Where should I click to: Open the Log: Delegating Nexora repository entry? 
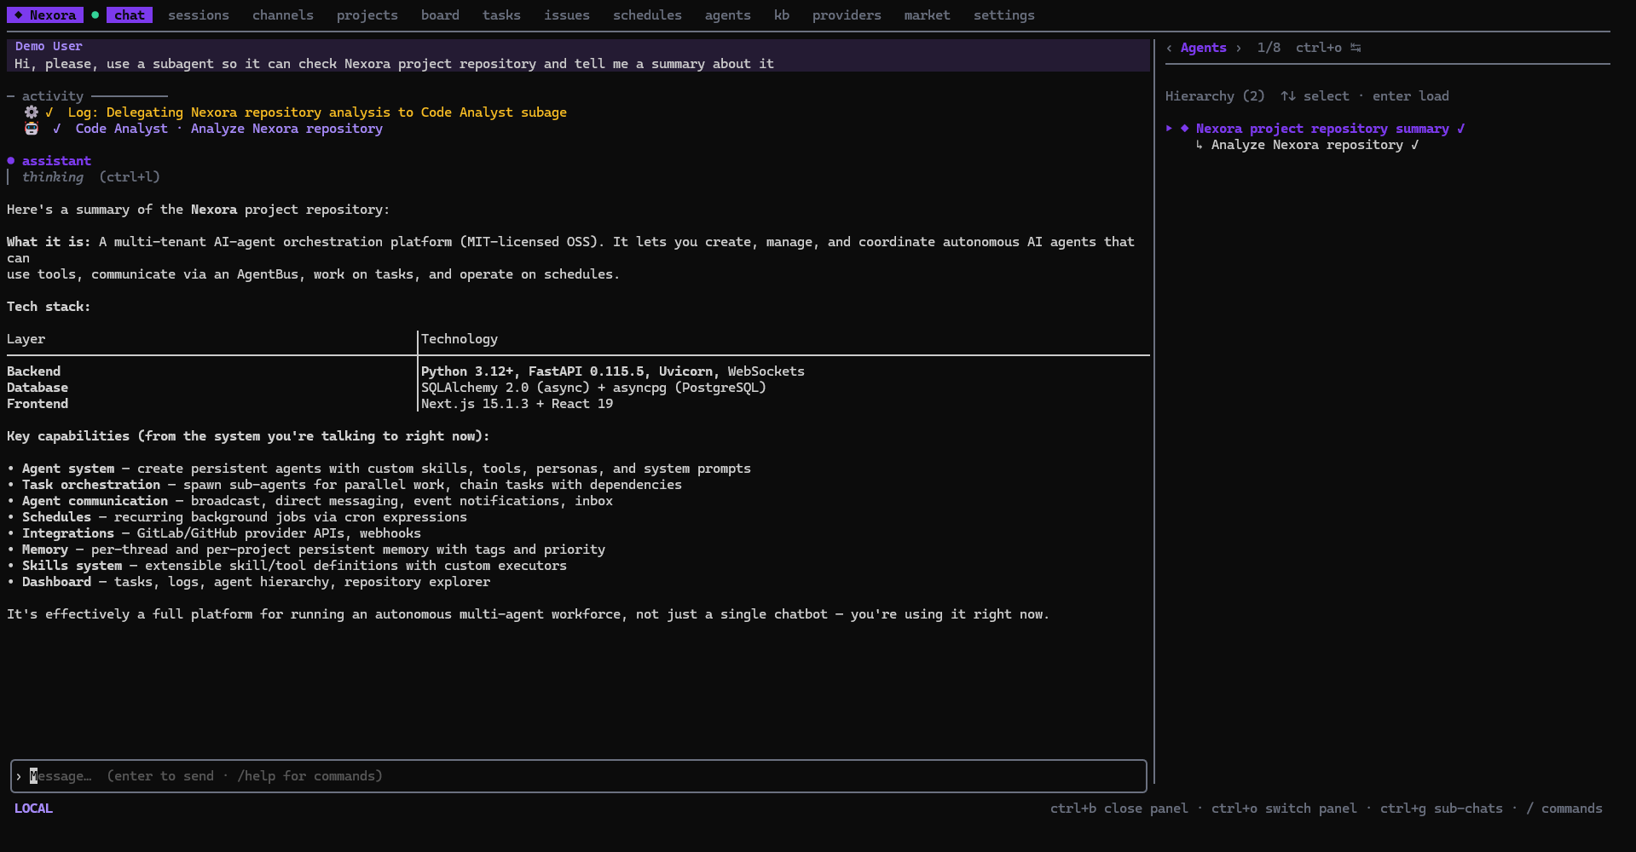317,112
